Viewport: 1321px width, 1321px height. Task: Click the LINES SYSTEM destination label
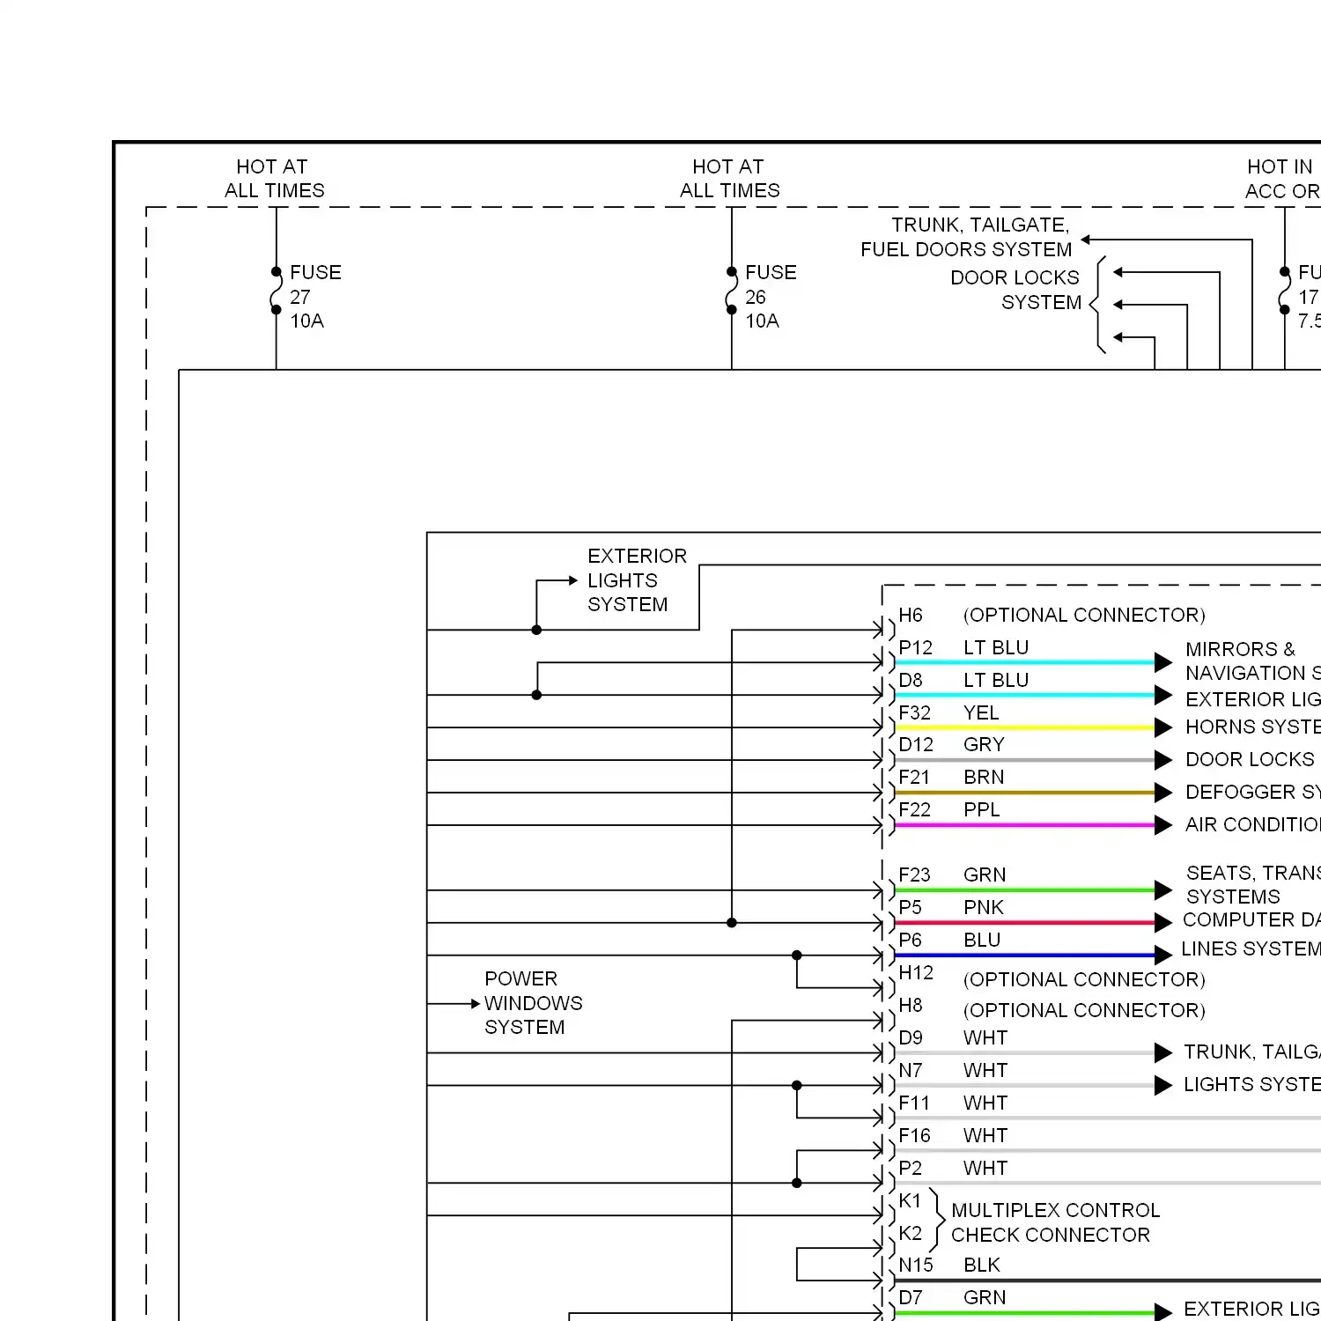[x=1251, y=948]
